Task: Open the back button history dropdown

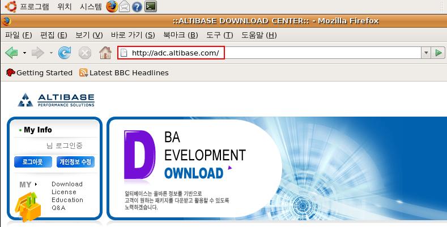Action: coord(24,53)
